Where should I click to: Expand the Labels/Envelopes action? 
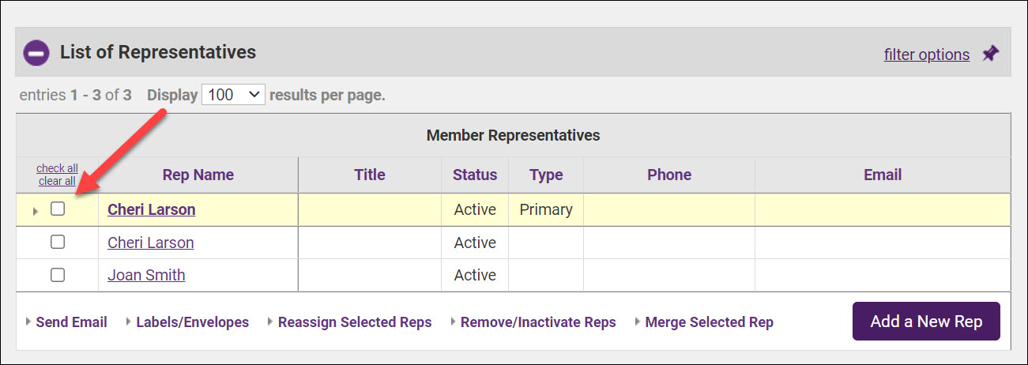(192, 322)
